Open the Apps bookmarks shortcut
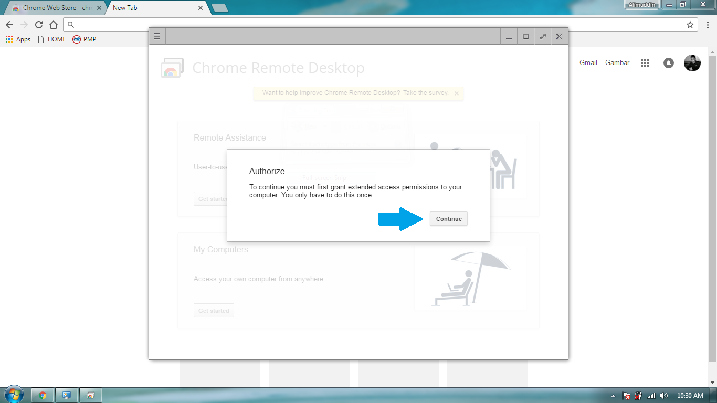Viewport: 717px width, 403px height. (x=18, y=39)
